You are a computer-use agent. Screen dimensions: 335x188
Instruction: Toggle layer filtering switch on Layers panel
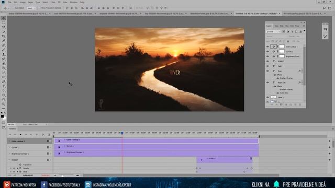[305, 31]
